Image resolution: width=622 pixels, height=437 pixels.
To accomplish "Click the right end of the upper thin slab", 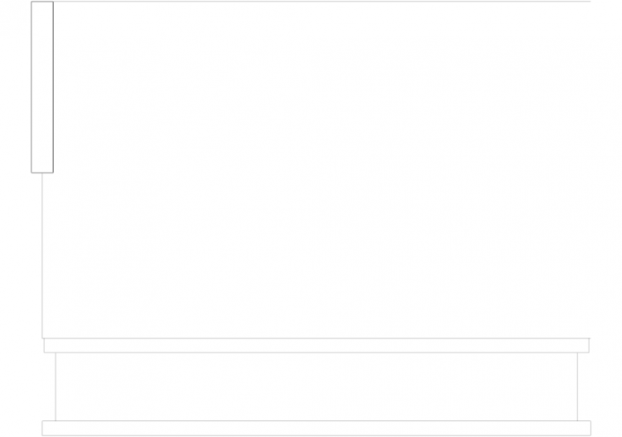I will 589,346.
